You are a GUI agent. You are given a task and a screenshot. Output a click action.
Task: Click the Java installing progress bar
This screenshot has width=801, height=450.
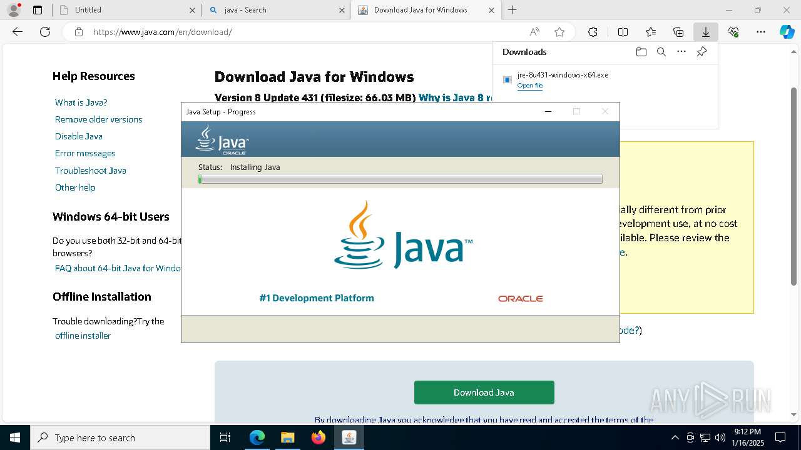click(400, 179)
